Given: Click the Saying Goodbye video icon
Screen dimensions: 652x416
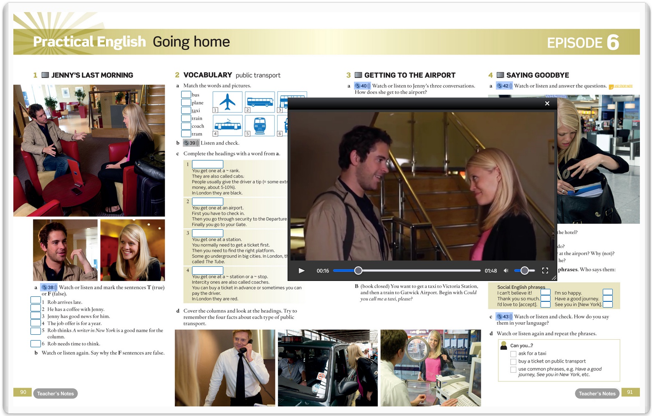Looking at the screenshot, I should click(x=500, y=75).
